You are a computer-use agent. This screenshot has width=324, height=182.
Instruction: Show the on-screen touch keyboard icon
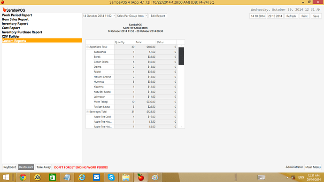[x=261, y=177]
